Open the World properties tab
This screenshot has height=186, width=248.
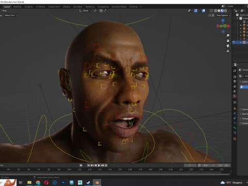point(235,96)
